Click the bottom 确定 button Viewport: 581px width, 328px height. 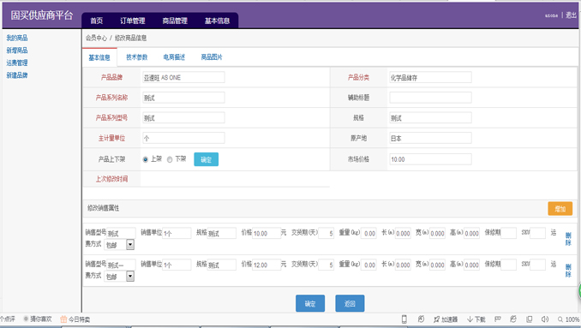(x=310, y=303)
